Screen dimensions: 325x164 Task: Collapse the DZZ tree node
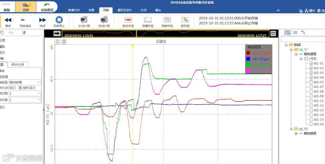pyautogui.click(x=286, y=45)
